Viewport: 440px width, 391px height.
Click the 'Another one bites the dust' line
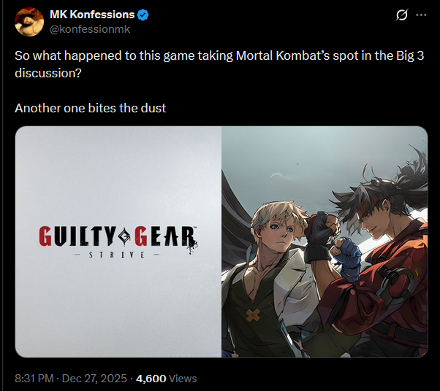click(90, 108)
